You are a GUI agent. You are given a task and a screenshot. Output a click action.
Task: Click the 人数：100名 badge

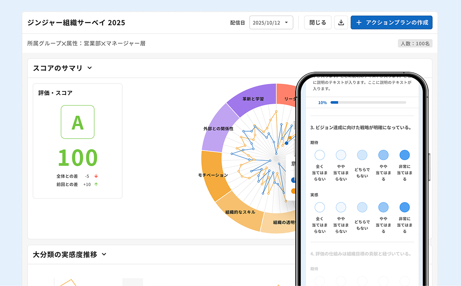(415, 43)
